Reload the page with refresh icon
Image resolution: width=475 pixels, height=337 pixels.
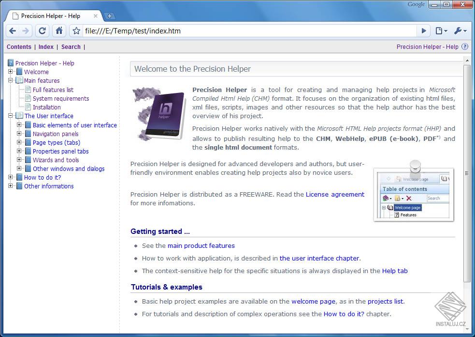[x=42, y=31]
